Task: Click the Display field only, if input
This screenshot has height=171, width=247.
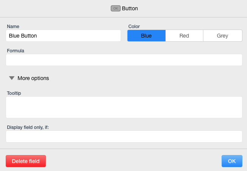Action: coord(124,136)
